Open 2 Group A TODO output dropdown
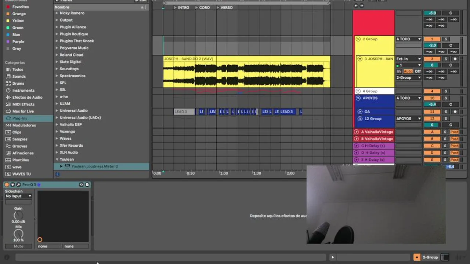The height and width of the screenshot is (264, 470). (x=408, y=39)
